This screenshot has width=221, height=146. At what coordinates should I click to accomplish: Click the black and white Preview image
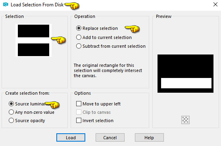[185, 74]
